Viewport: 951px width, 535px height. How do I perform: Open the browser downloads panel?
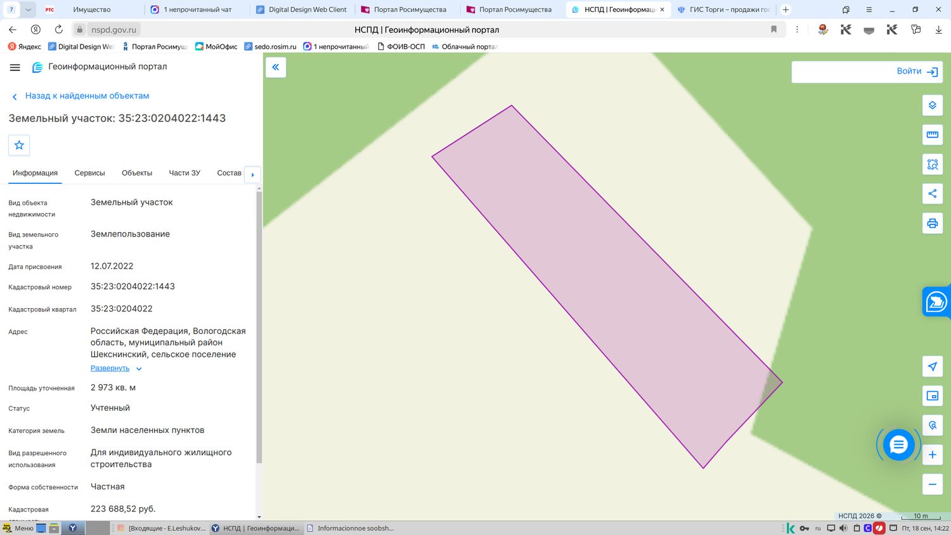click(938, 30)
